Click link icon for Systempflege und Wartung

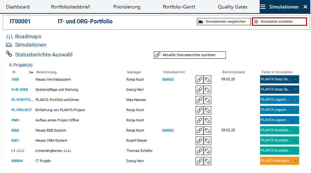point(200,90)
